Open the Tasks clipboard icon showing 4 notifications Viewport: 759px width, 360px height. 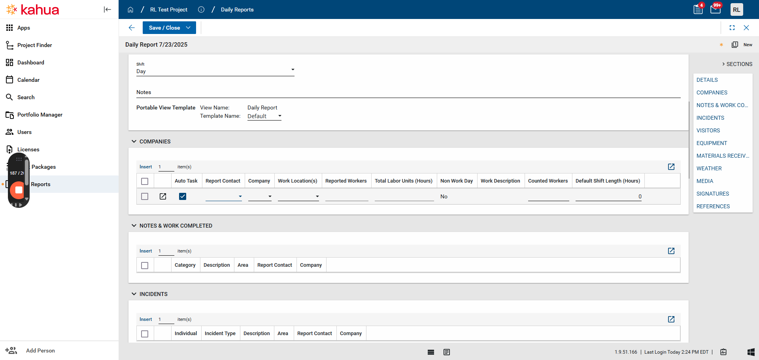point(698,9)
